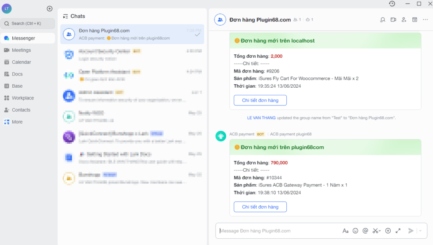Select the Đơn hàng Plugin68.com chat
The width and height of the screenshot is (433, 245).
point(132,34)
